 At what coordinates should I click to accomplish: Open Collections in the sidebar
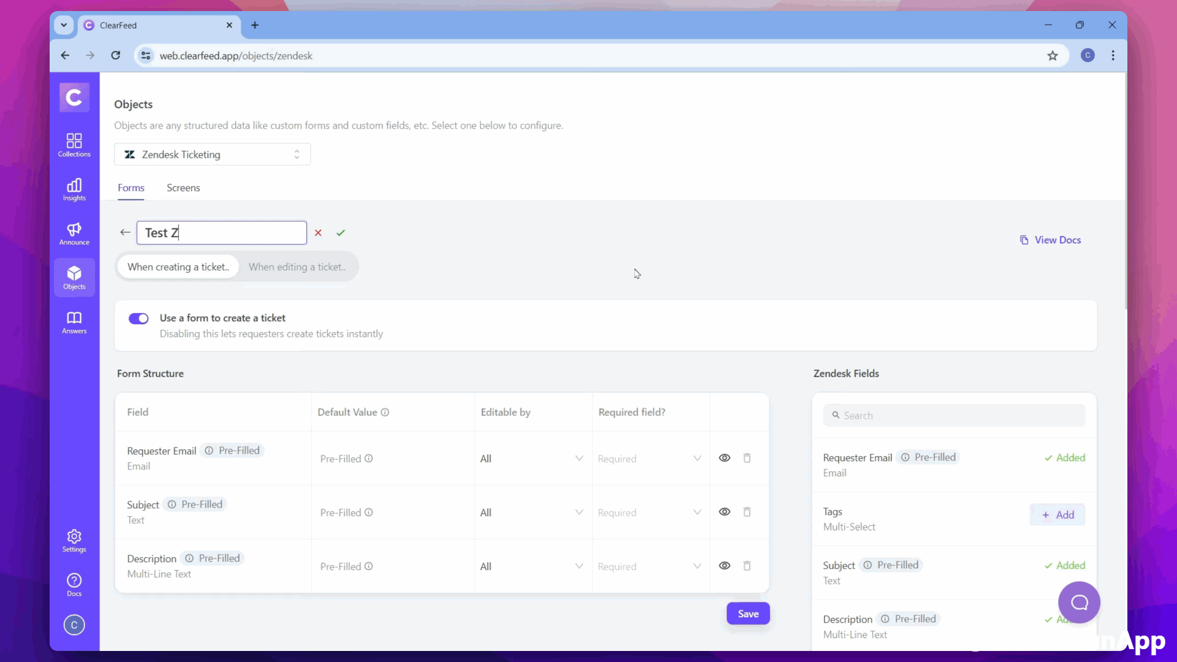pyautogui.click(x=74, y=145)
